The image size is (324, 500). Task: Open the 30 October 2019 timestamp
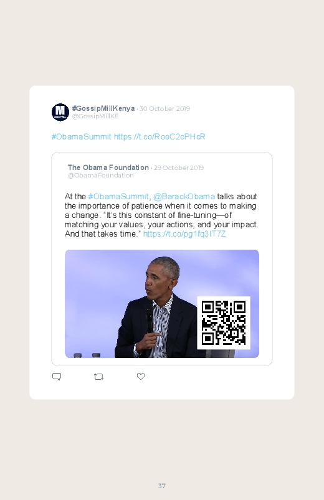point(164,109)
